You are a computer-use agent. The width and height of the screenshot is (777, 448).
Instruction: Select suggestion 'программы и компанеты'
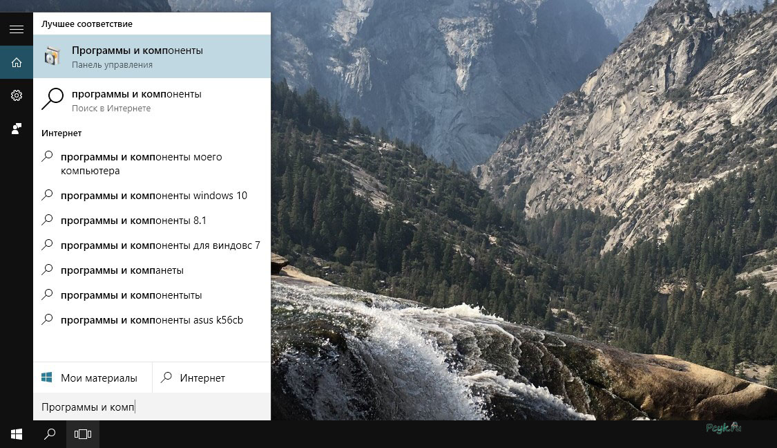[152, 270]
